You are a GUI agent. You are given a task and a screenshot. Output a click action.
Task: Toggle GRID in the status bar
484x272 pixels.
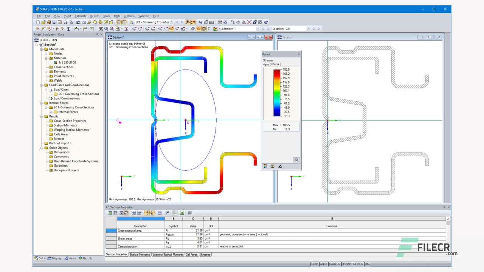323,264
